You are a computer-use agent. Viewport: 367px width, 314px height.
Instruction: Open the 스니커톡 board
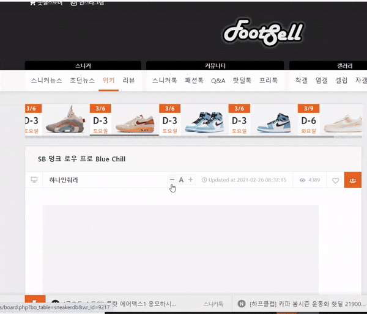click(x=165, y=81)
